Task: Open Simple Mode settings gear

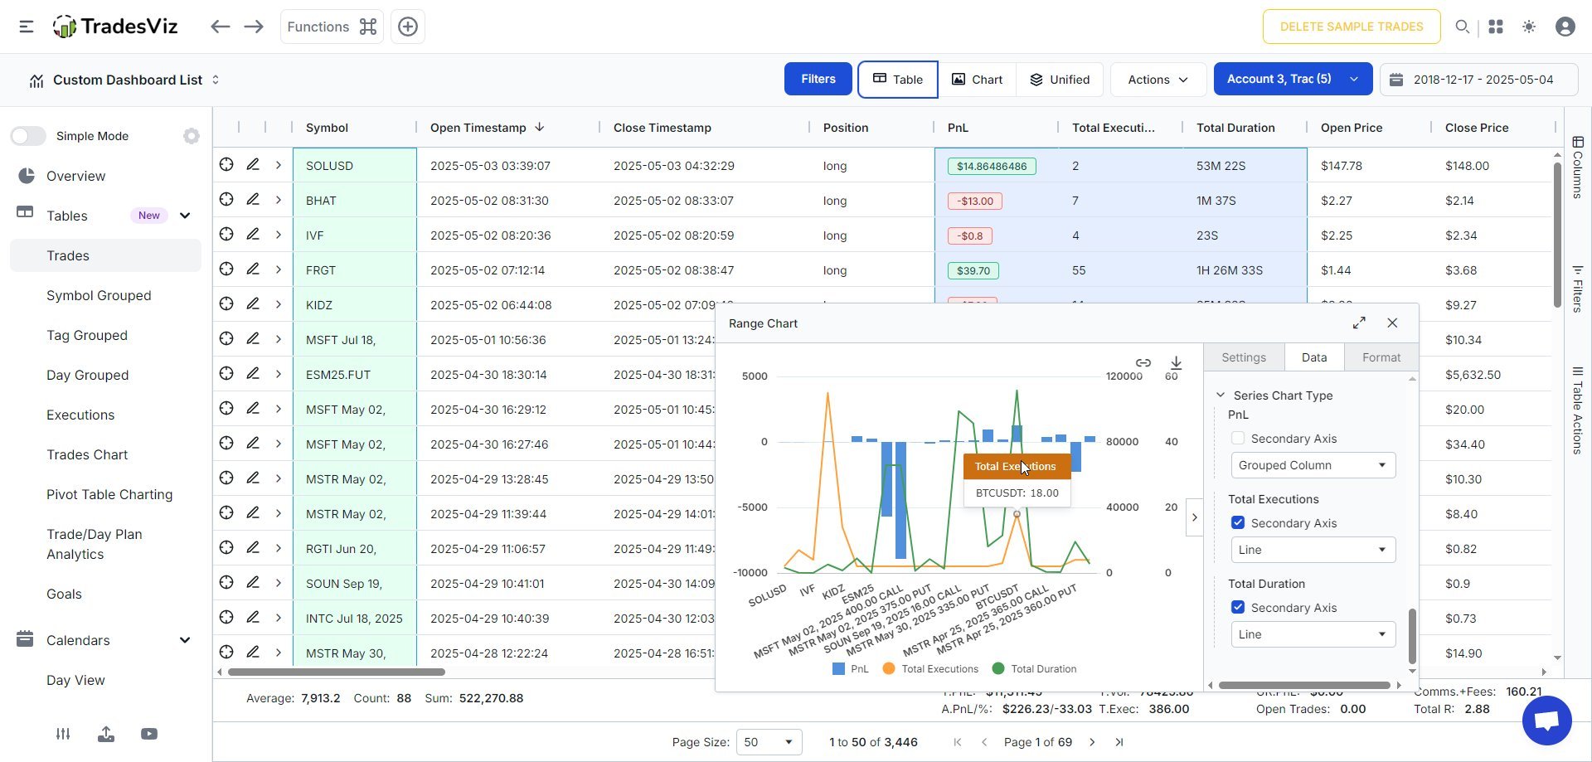Action: 192,136
